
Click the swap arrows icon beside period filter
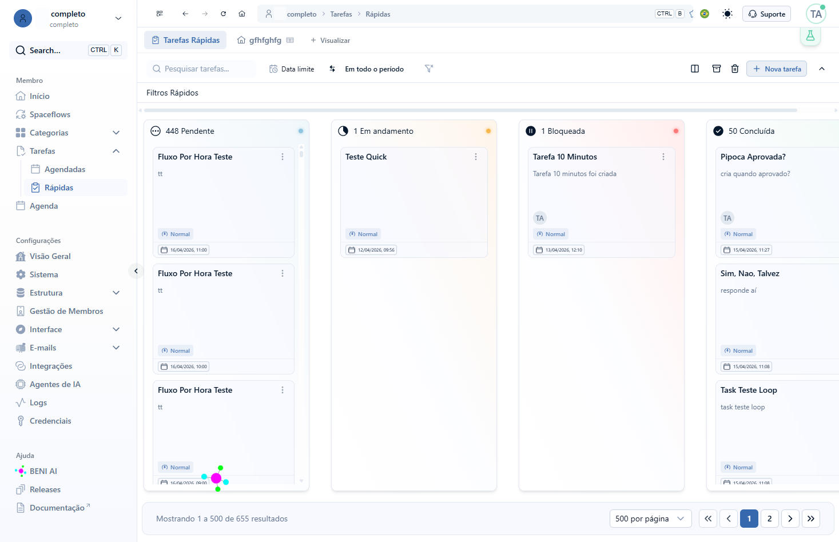click(332, 69)
